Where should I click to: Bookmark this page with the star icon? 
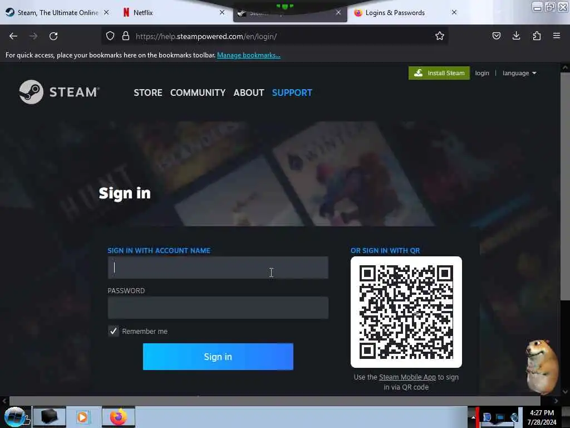point(440,36)
